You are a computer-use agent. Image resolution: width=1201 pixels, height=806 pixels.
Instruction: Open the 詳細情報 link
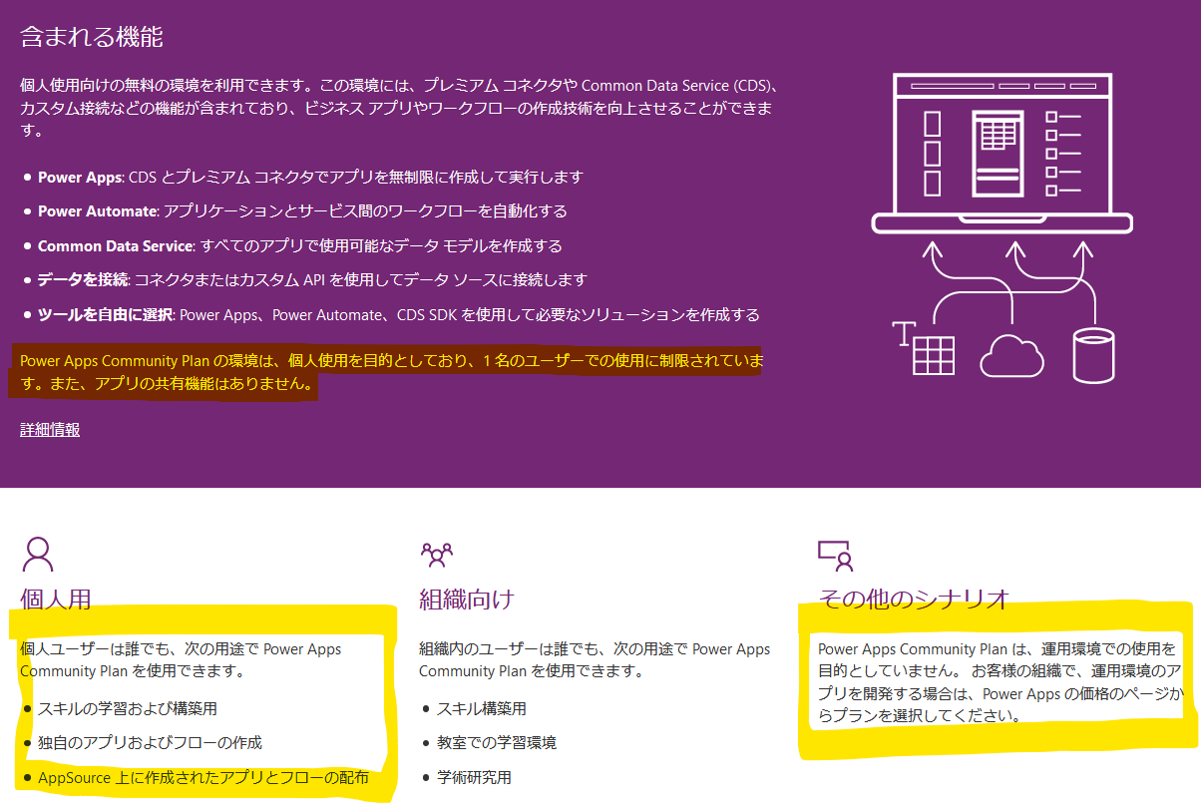50,430
